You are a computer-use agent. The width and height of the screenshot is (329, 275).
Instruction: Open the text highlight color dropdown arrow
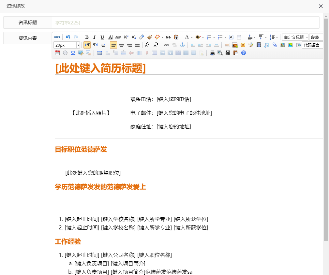click(x=203, y=37)
